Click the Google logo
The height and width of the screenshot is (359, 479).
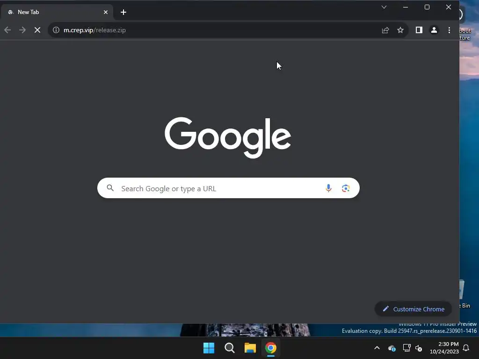pos(228,137)
